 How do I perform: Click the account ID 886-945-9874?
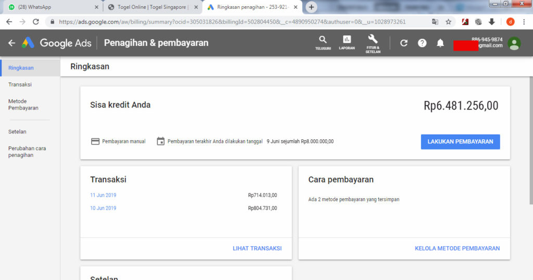tap(487, 39)
